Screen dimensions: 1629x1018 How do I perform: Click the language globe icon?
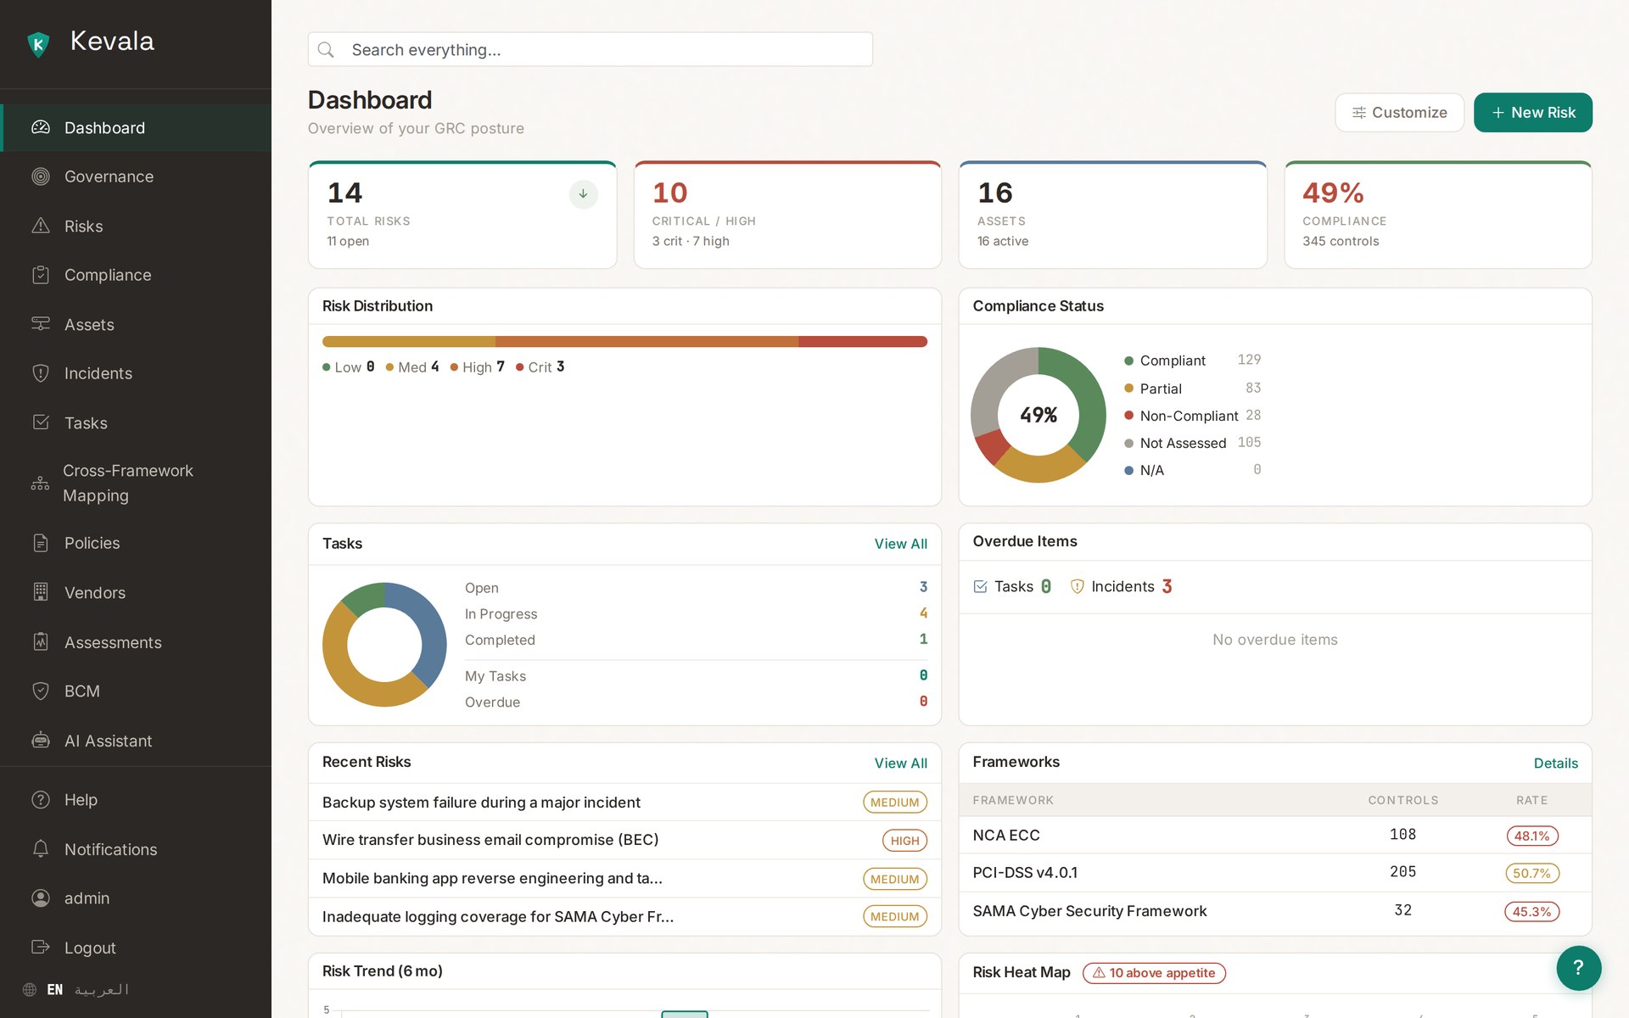[x=30, y=990]
